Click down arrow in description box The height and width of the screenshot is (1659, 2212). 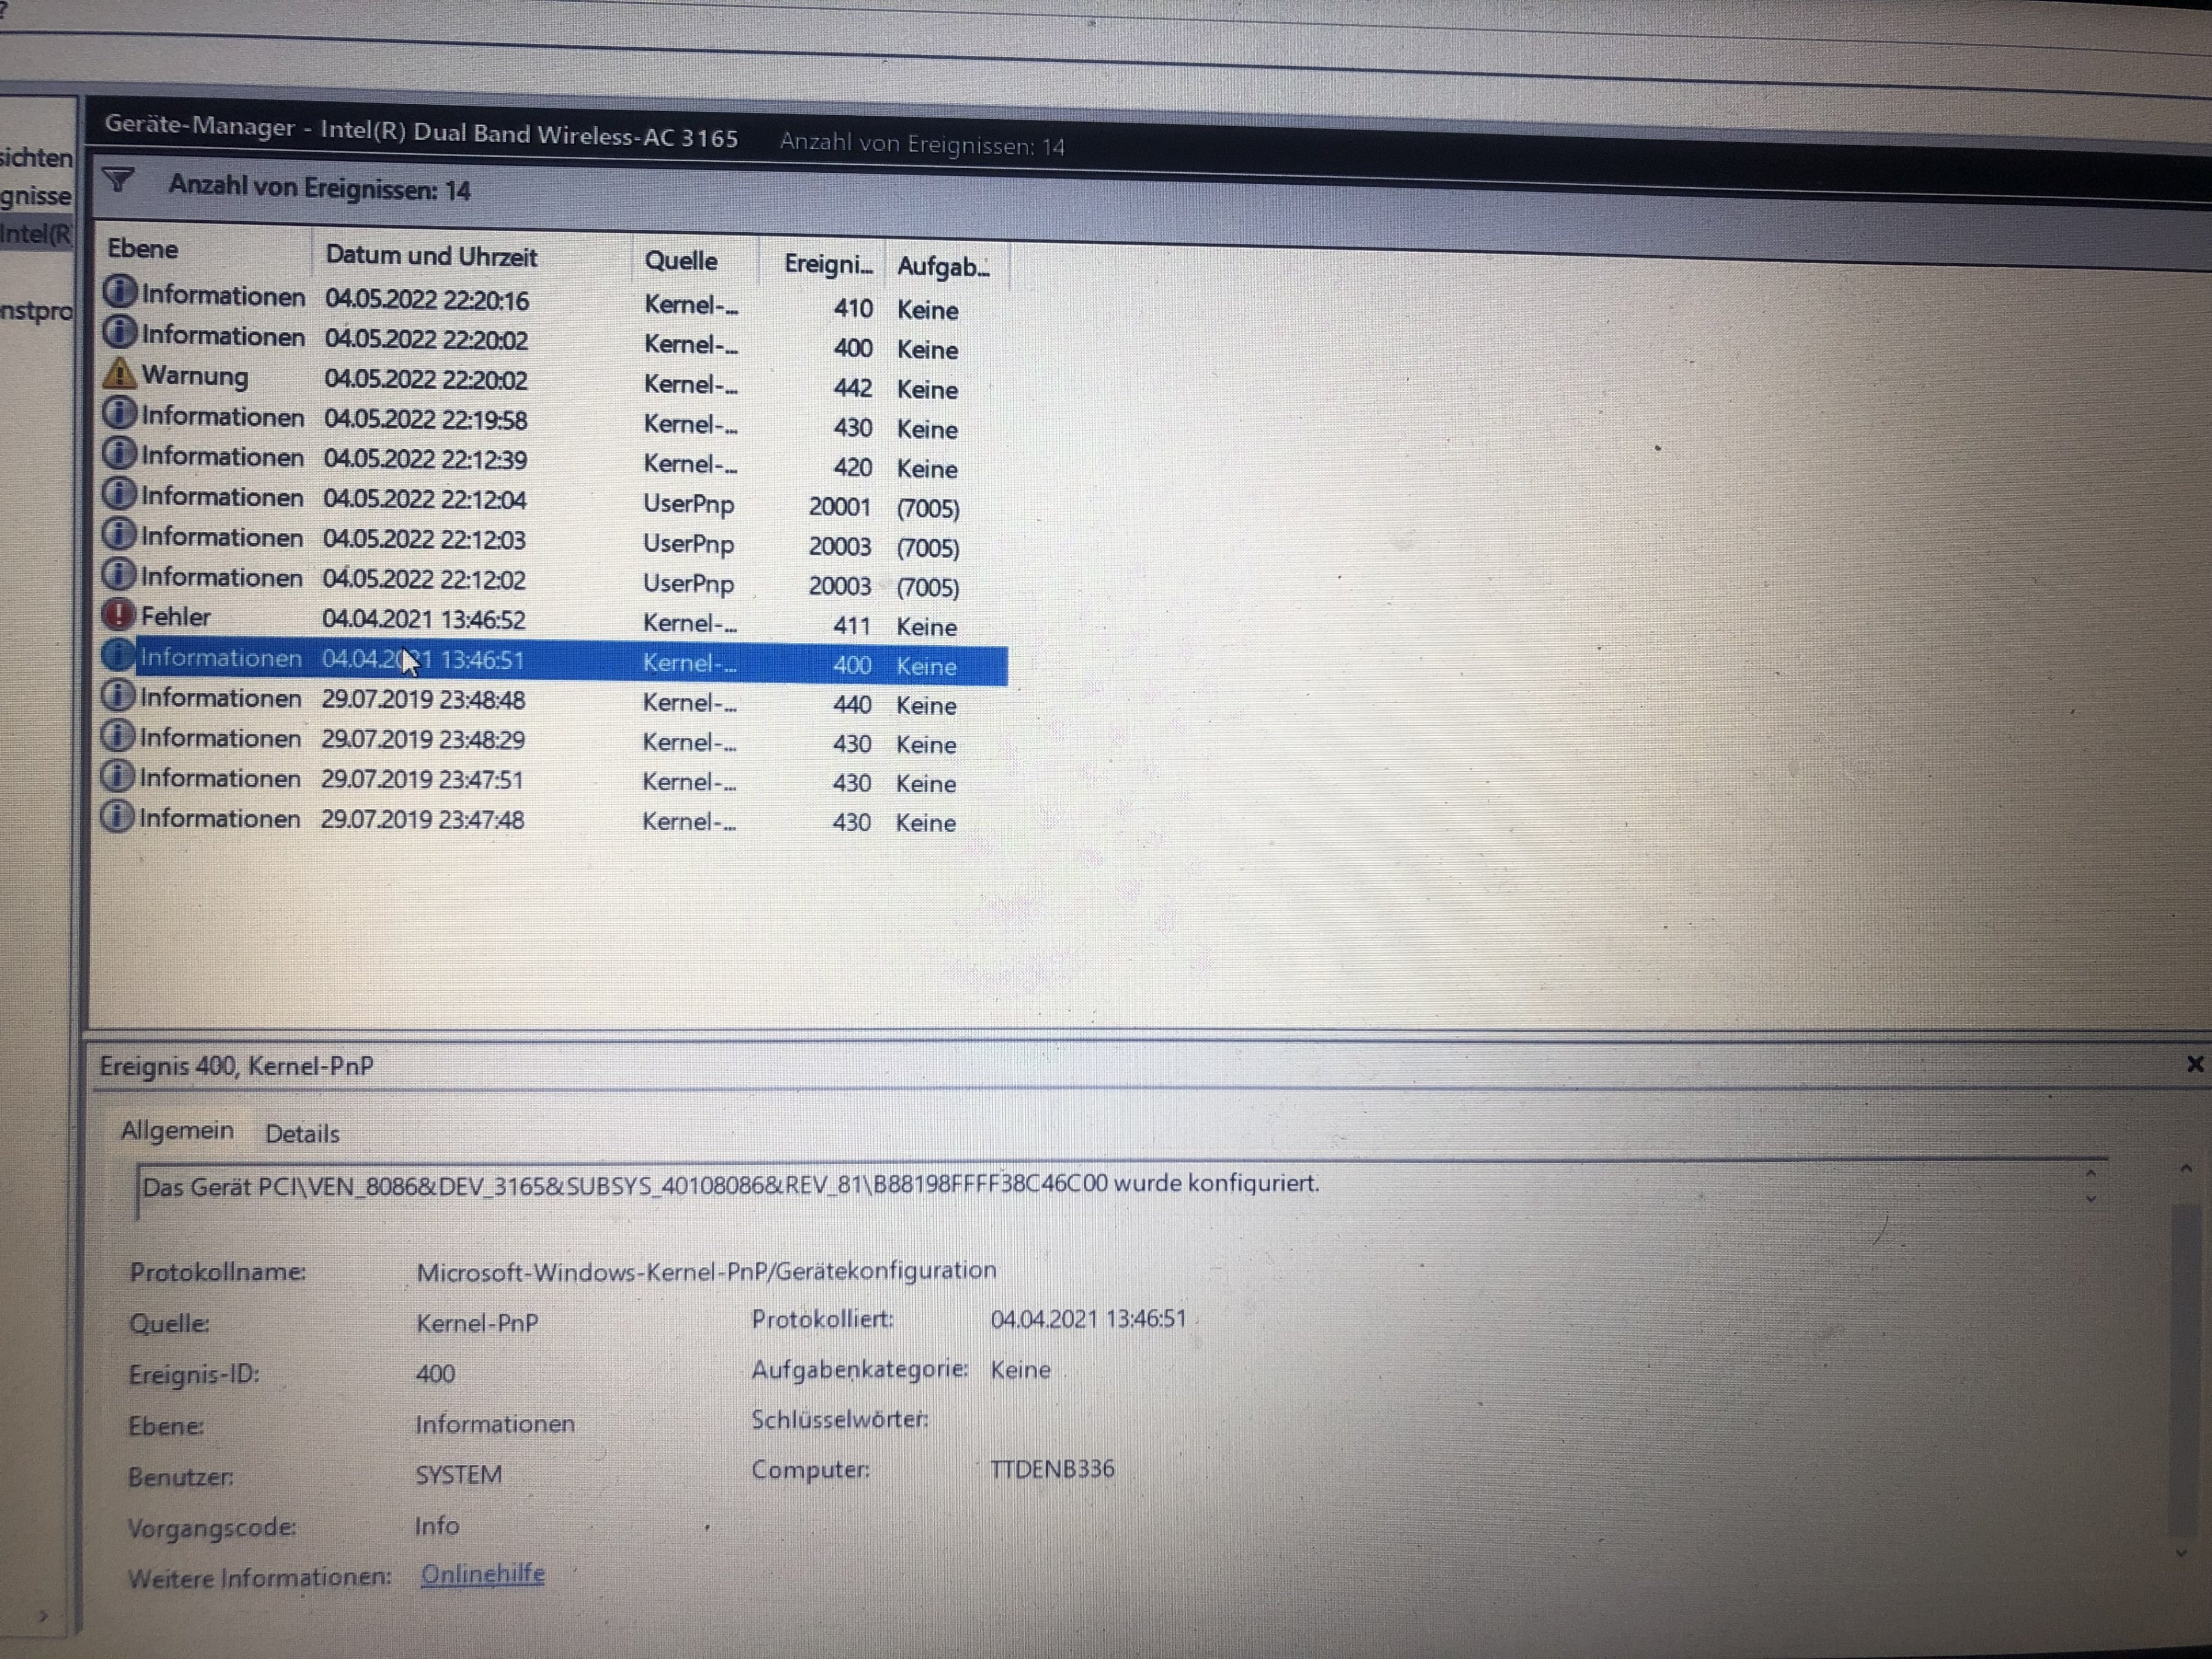(x=2091, y=1199)
